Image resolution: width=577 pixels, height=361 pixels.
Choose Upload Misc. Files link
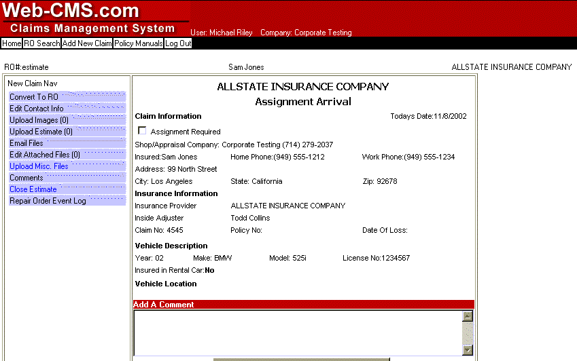pyautogui.click(x=39, y=166)
